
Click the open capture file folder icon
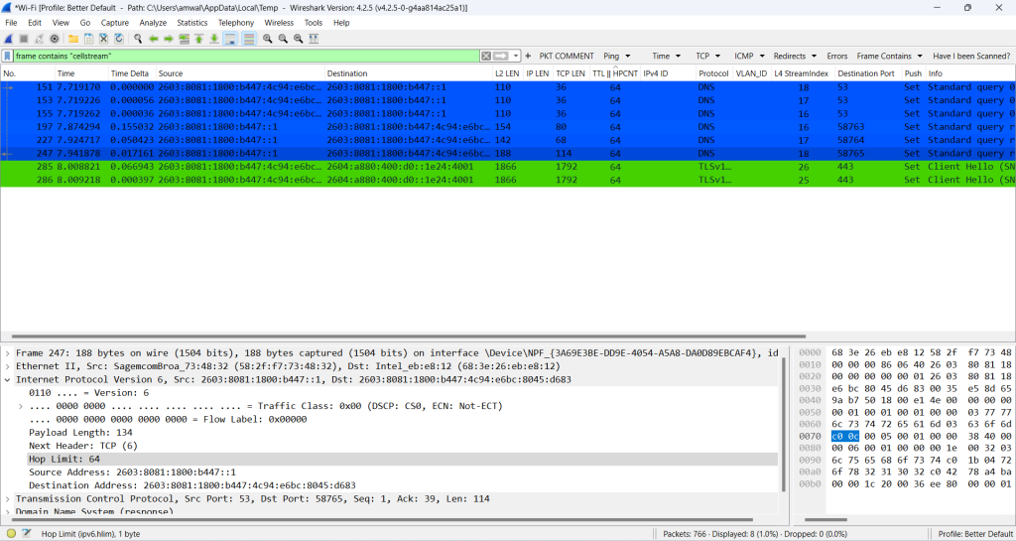tap(73, 39)
